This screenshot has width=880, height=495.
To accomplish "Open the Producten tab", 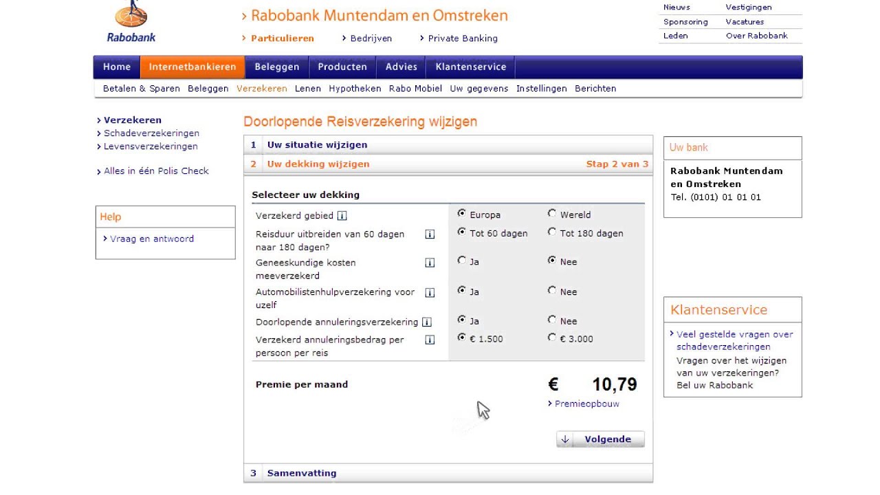I will pyautogui.click(x=342, y=67).
